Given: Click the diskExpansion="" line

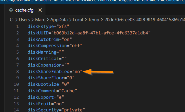Looking at the screenshot, I should coord(48,65).
